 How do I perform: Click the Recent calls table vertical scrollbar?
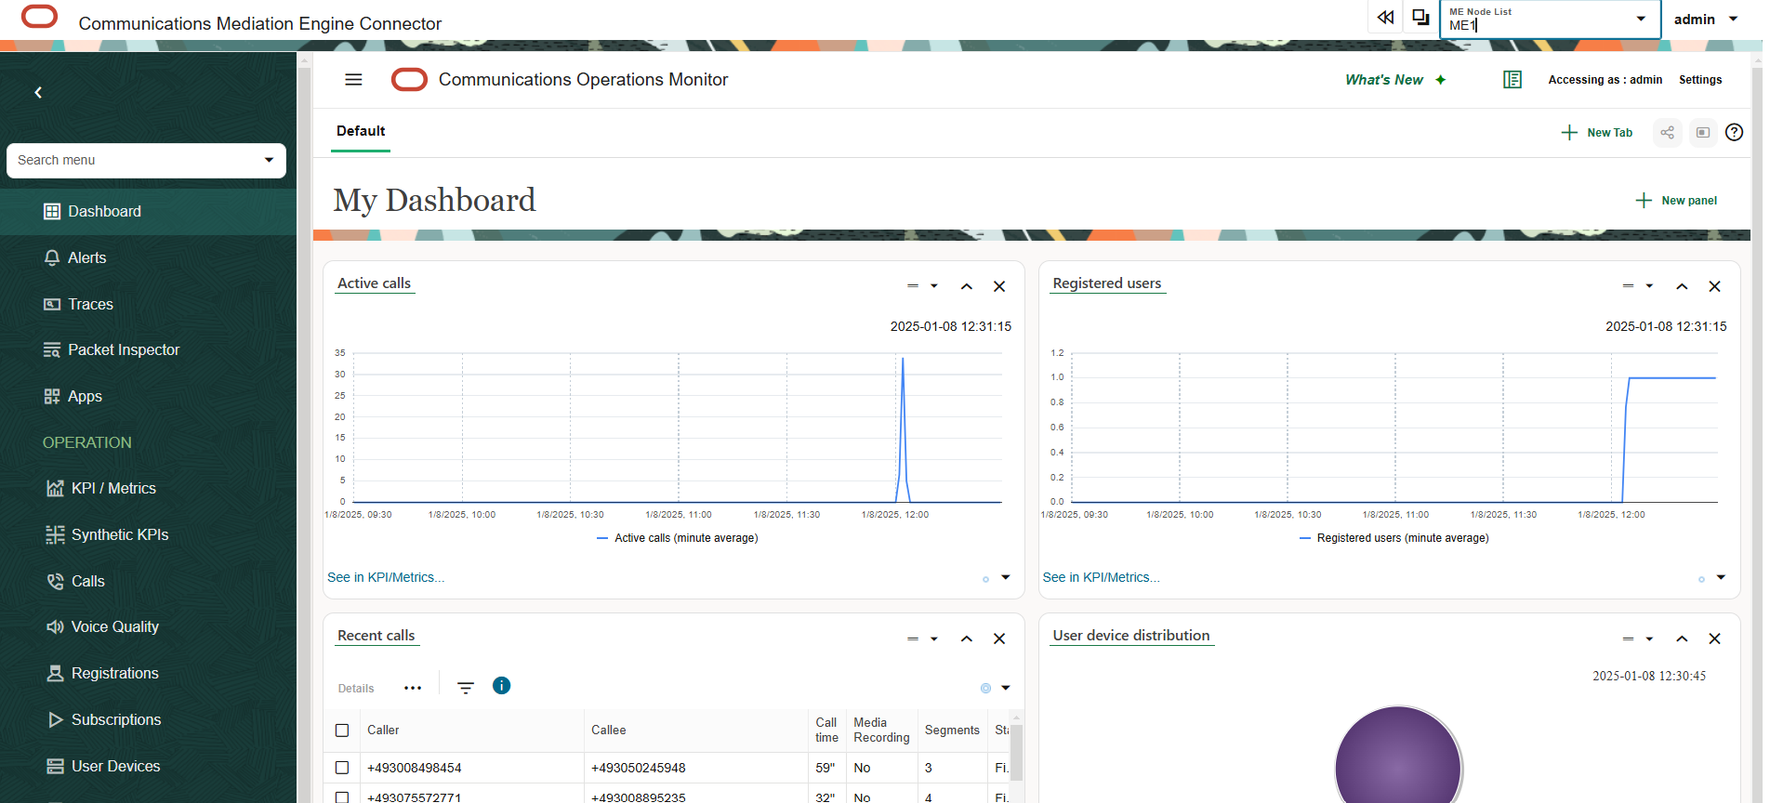(x=1017, y=753)
